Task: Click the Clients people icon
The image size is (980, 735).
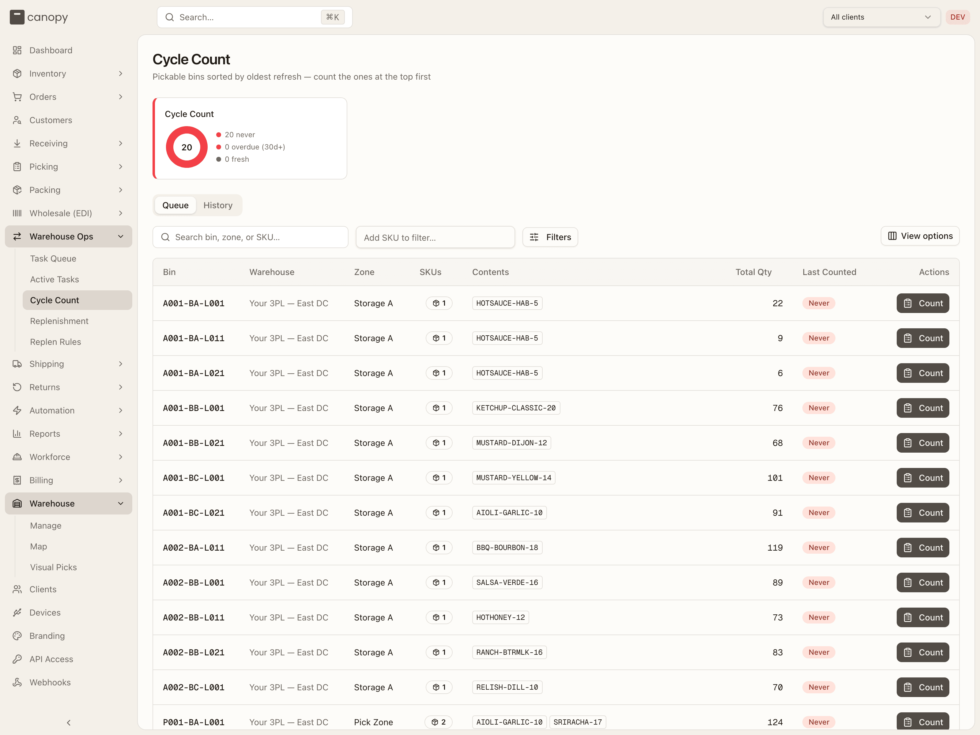Action: point(17,589)
